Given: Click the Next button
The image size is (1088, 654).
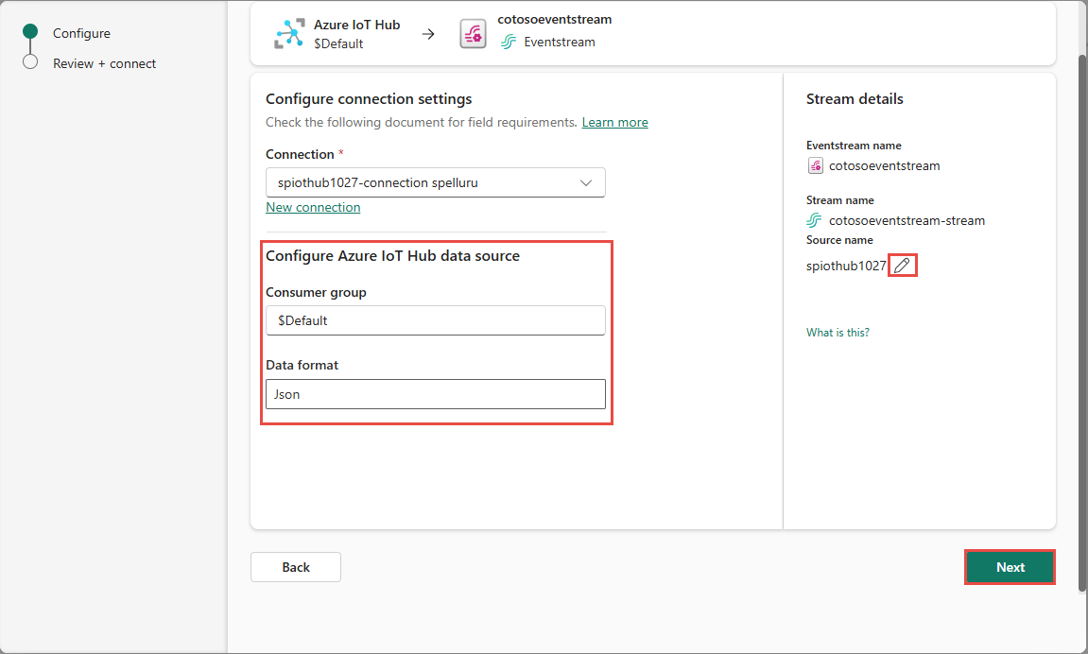Looking at the screenshot, I should [x=1010, y=567].
